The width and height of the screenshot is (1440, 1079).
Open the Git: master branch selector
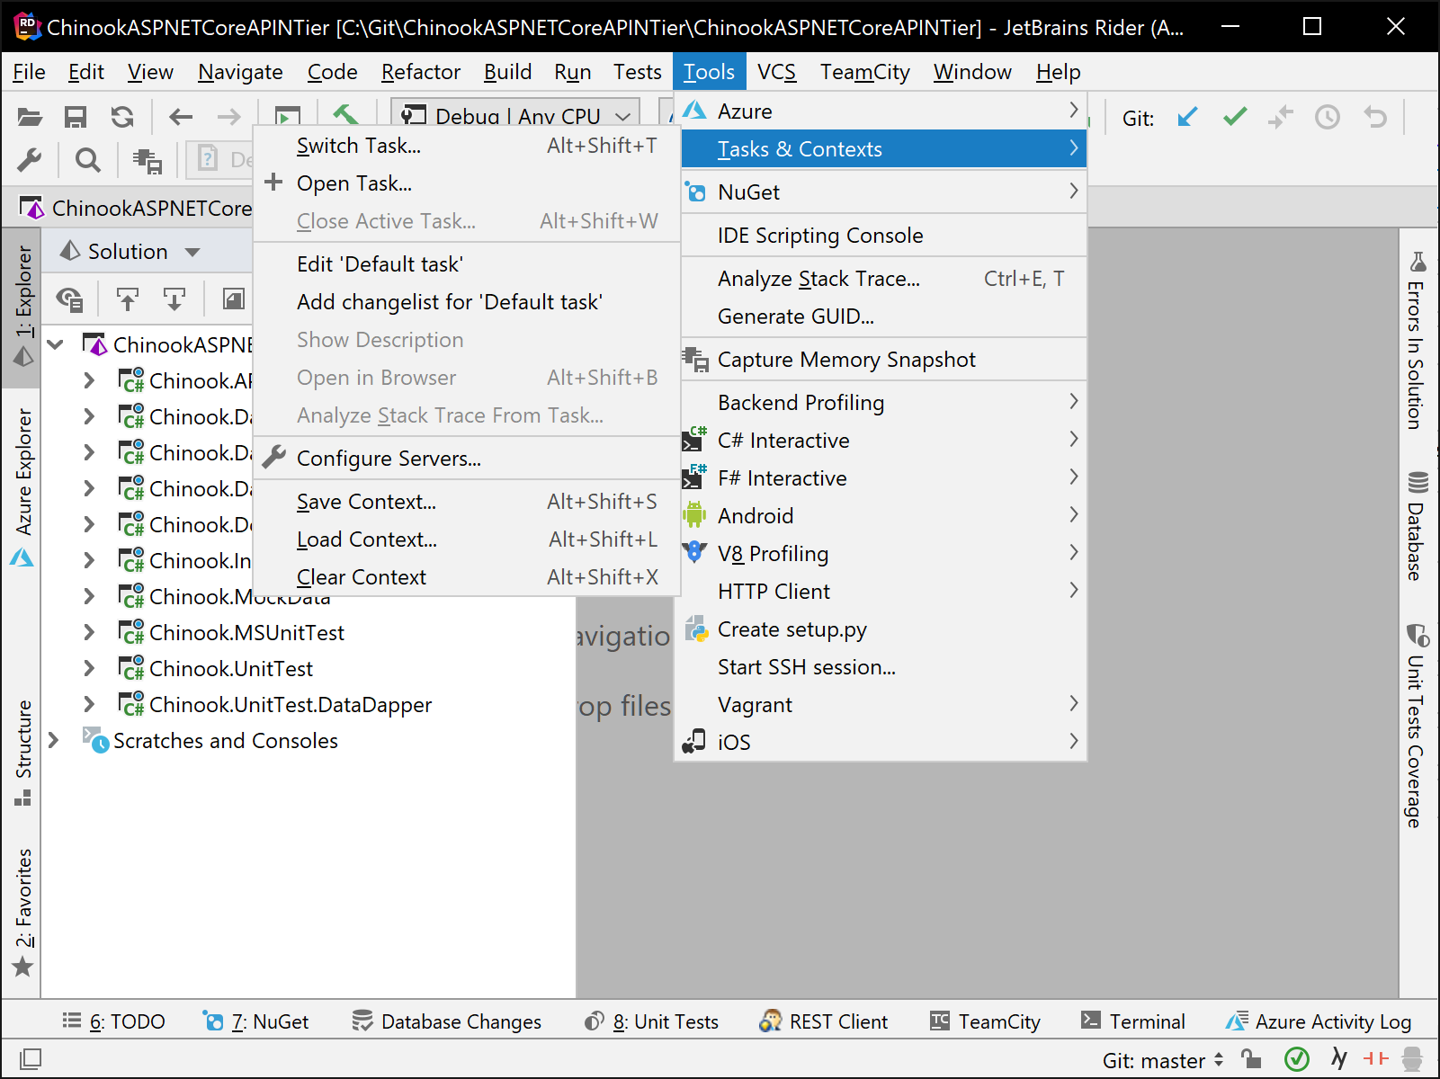coord(1163,1060)
